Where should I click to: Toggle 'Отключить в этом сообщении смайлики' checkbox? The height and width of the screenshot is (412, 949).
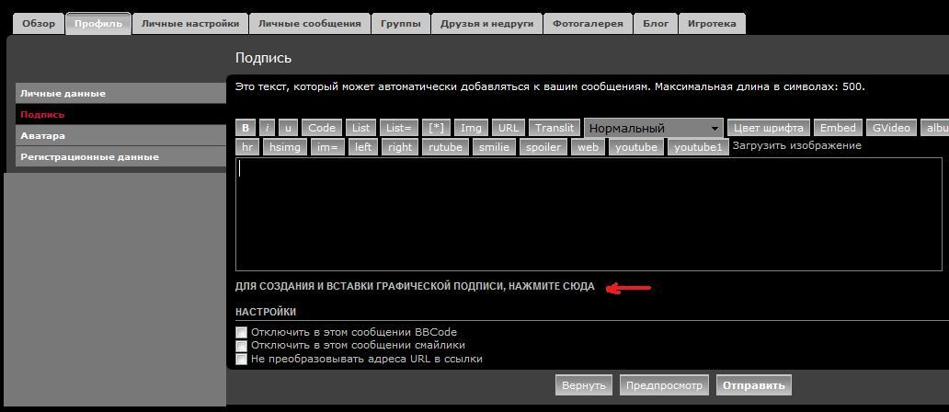tap(242, 346)
